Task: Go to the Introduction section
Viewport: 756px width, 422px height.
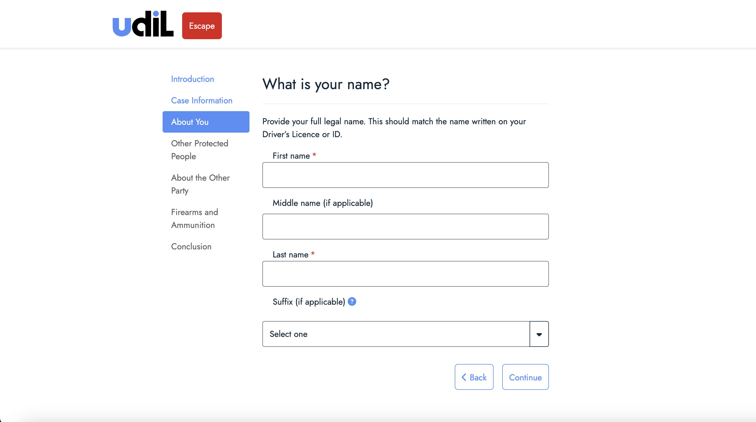Action: coord(192,79)
